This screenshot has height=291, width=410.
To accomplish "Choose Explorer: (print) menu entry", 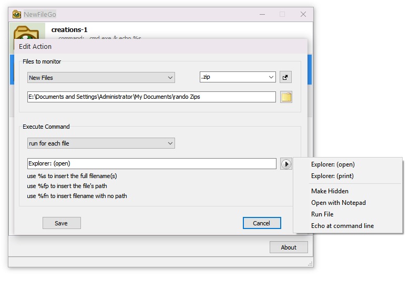I will (x=332, y=176).
